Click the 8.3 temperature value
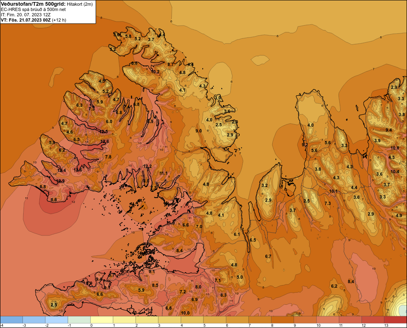The width and height of the screenshot is (407, 328). [x=223, y=295]
